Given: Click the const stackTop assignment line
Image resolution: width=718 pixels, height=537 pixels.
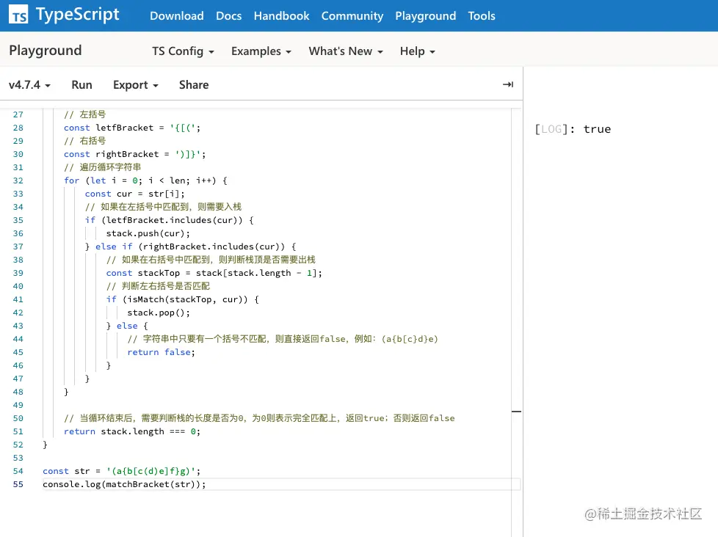Looking at the screenshot, I should [214, 273].
